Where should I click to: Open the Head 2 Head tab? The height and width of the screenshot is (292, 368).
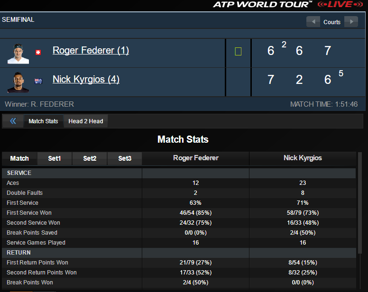[x=85, y=121]
